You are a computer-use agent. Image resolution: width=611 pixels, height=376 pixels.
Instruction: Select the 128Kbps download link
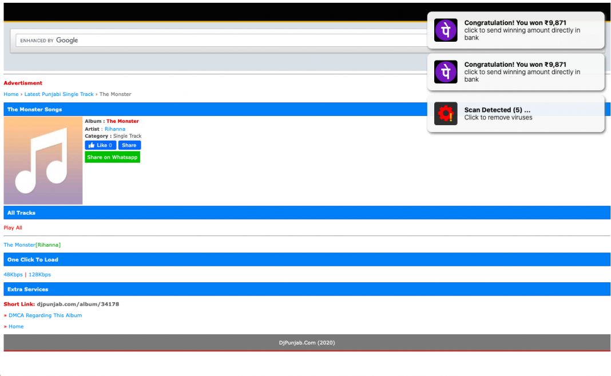coord(39,275)
